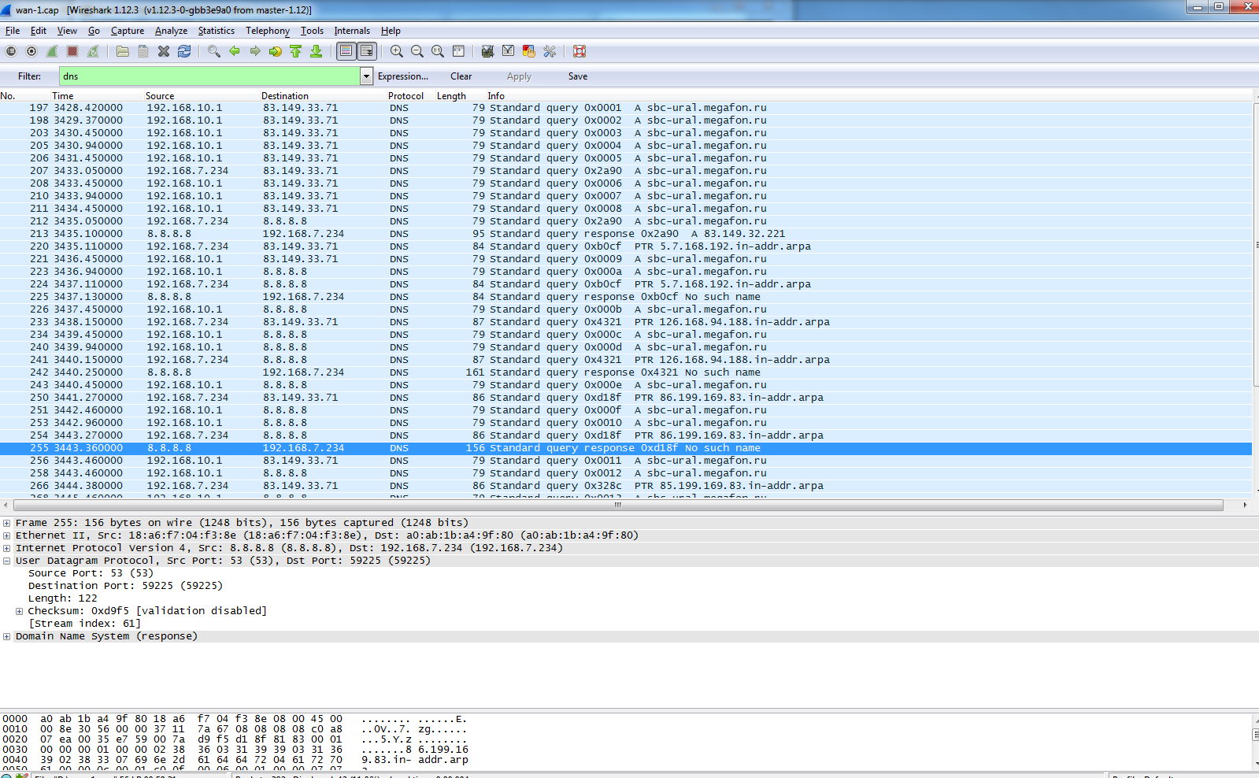Expand the Checksum 0xd9f5 node

click(19, 611)
